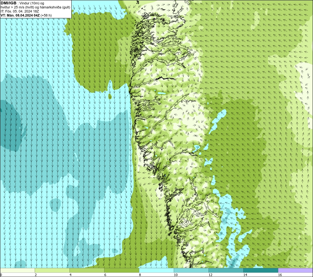Screen dimensions: 313x277
Task: Click the darkest teal 14–16 m/s legend swatch
Action: pyautogui.click(x=261, y=270)
